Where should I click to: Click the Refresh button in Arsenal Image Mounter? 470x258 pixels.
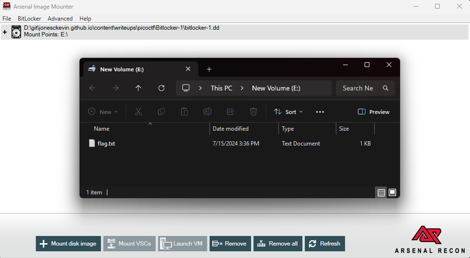325,244
